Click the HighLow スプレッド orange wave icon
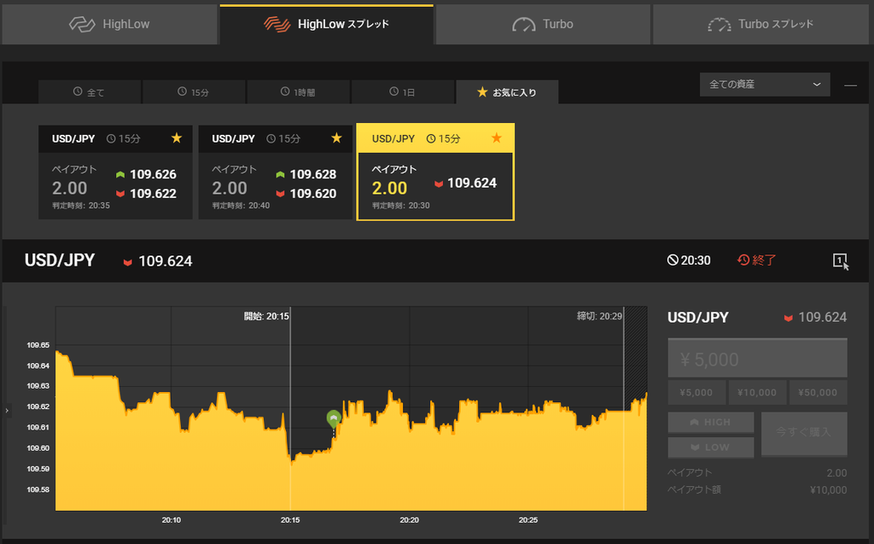The image size is (874, 544). click(x=277, y=25)
